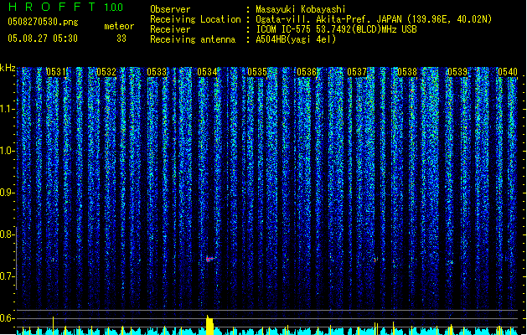Click the Receiver label
Image resolution: width=527 pixels, height=335 pixels.
pos(170,29)
